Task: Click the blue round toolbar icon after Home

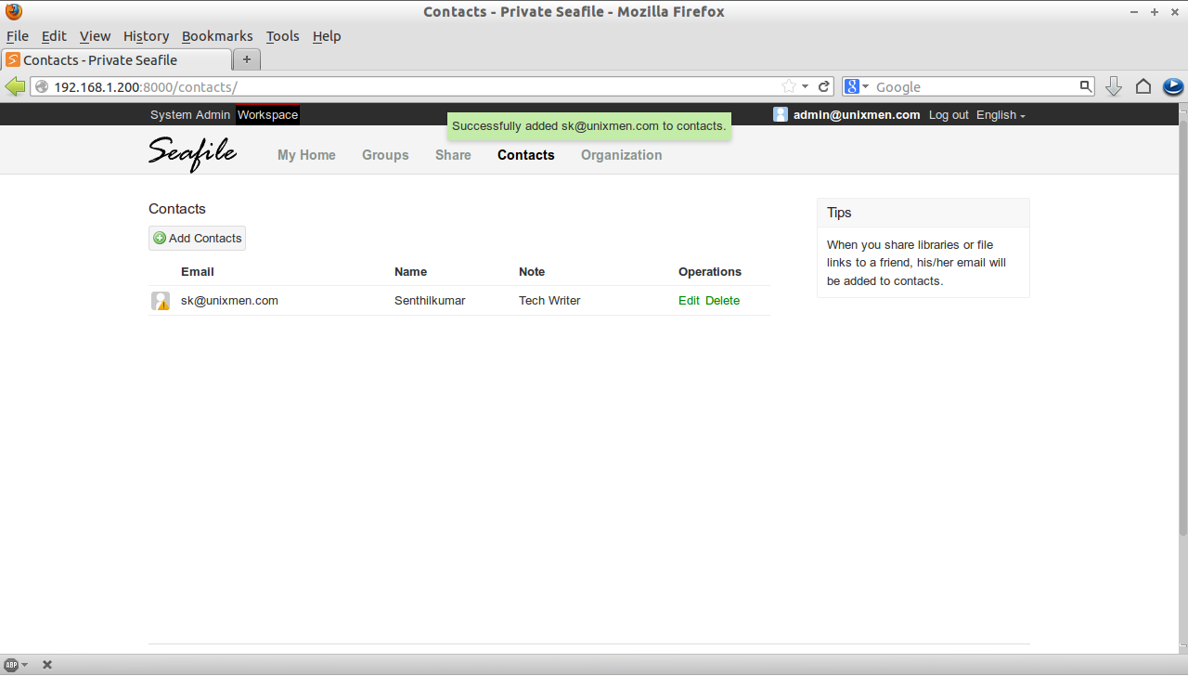Action: (1173, 86)
